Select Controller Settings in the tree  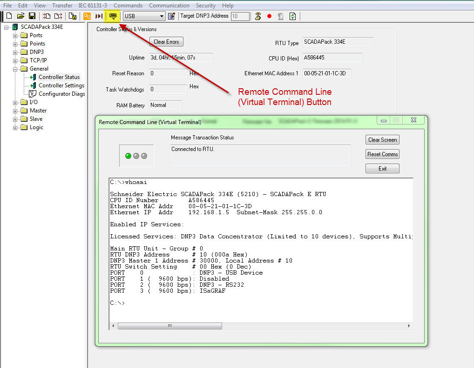(61, 85)
